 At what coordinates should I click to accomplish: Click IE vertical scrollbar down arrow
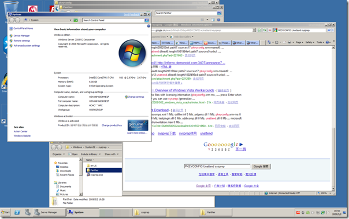point(333,189)
